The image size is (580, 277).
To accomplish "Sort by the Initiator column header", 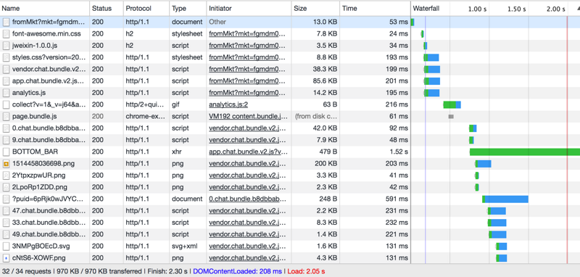I will pyautogui.click(x=249, y=9).
